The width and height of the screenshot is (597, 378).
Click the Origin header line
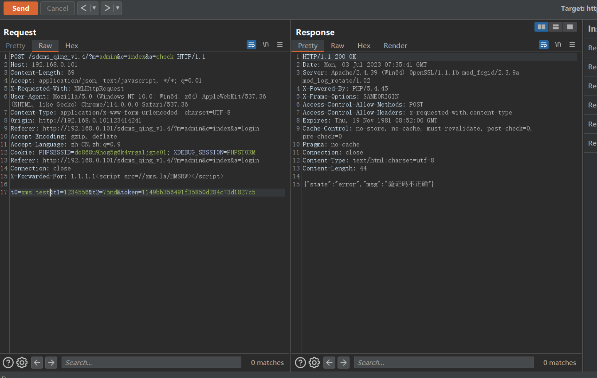[x=76, y=121]
